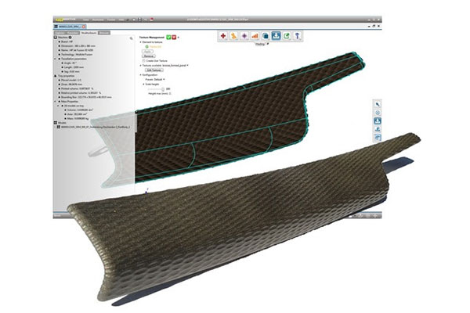Click the red flag icon in title bar
Screen dimensions: 470x313
(x=152, y=20)
